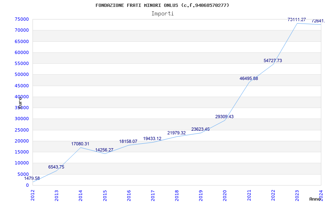Click data label 23623.45

(200, 129)
